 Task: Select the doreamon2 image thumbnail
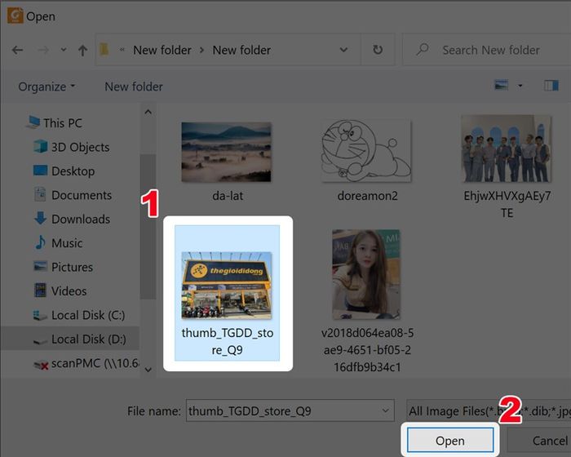(x=366, y=151)
